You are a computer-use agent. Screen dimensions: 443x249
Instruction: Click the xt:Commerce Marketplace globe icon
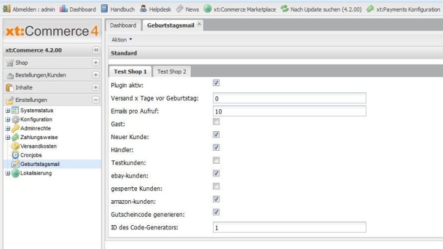click(x=207, y=9)
